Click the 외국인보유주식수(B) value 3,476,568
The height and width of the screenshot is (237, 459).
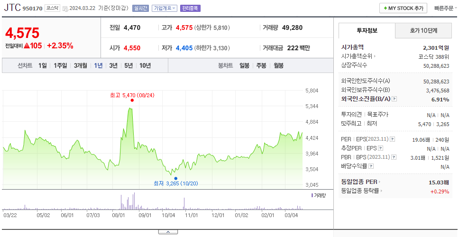coord(437,91)
